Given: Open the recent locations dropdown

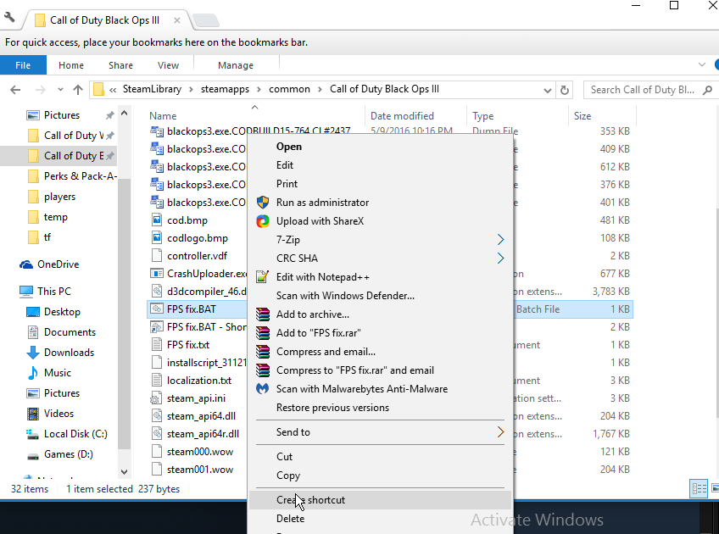Looking at the screenshot, I should (60, 89).
